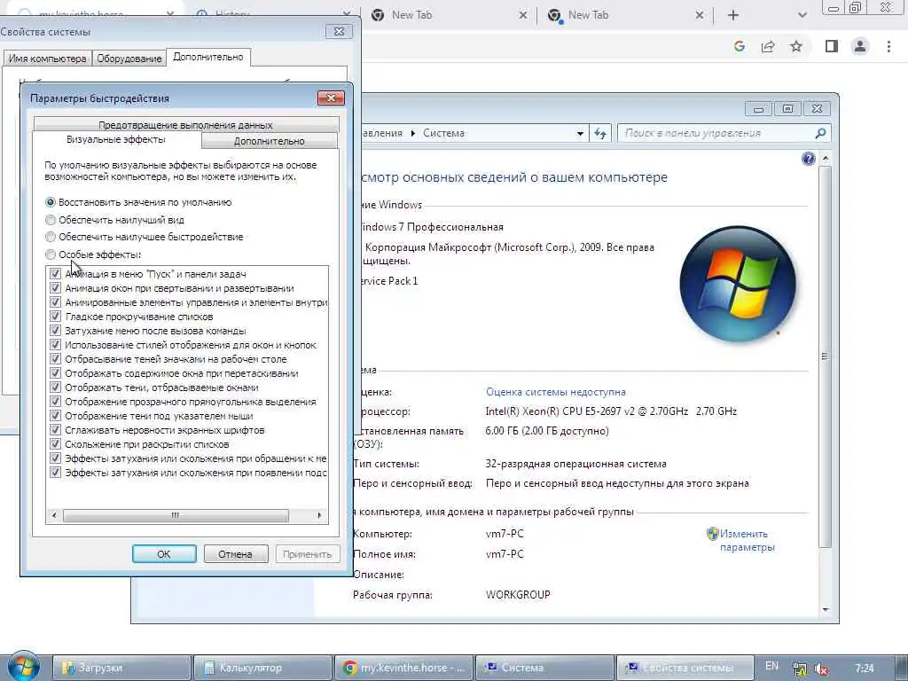
Task: Open Дополнительно tab in Параметры быстродействия
Action: click(270, 141)
